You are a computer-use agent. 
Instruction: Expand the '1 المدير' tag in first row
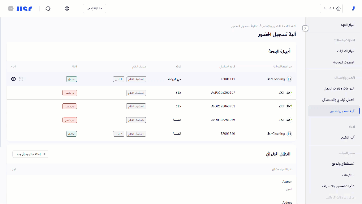pyautogui.click(x=119, y=79)
